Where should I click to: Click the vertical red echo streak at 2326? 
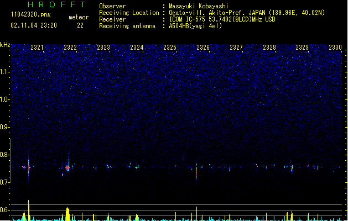[196, 172]
